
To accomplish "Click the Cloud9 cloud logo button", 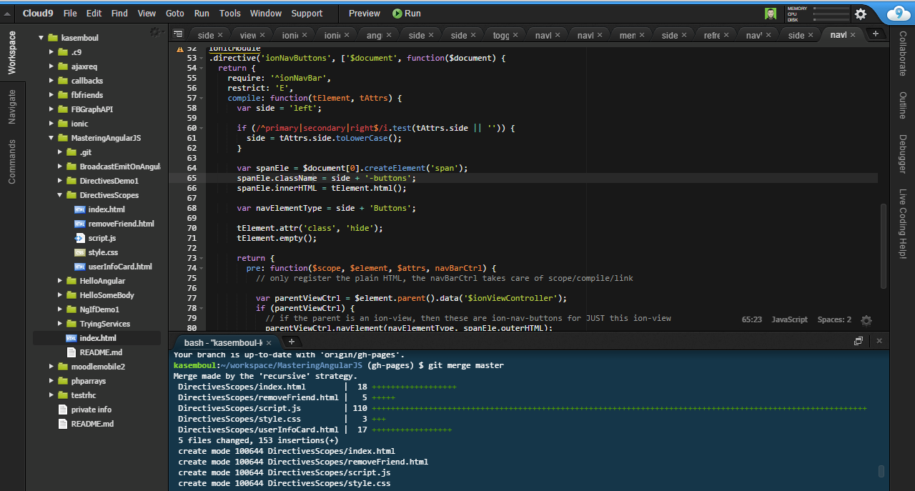I will [899, 14].
